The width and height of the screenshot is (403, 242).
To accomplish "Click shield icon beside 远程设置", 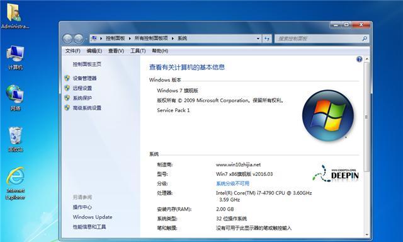I will coord(67,88).
